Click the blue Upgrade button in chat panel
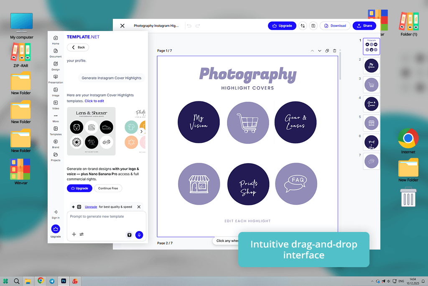The image size is (428, 286). [79, 188]
